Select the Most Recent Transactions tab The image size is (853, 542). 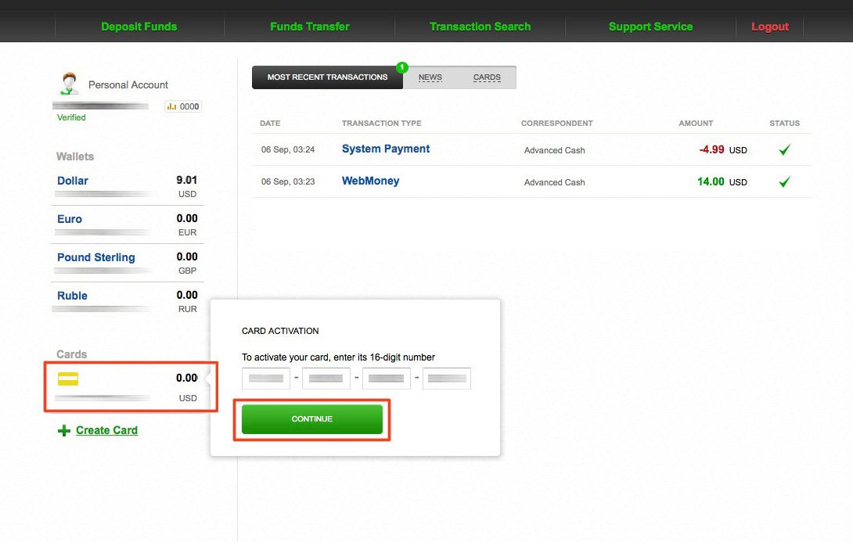tap(327, 77)
